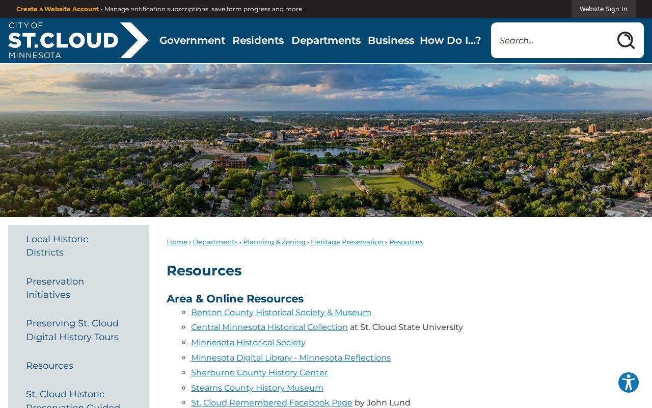The height and width of the screenshot is (408, 652).
Task: Open St. Cloud Remembered Facebook Page link
Action: pos(271,403)
